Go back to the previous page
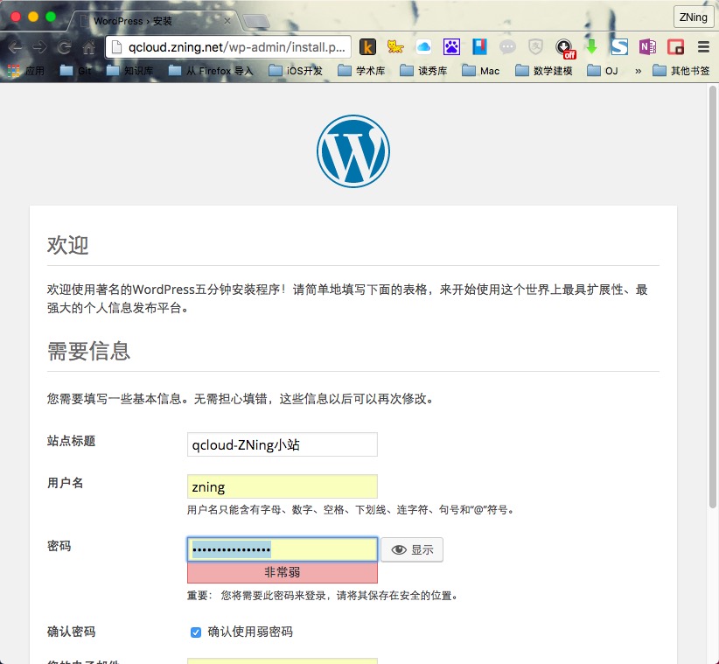 (x=15, y=46)
